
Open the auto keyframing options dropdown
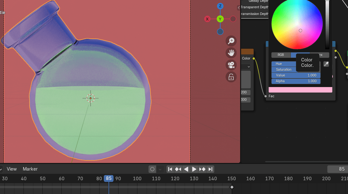[x=160, y=169]
